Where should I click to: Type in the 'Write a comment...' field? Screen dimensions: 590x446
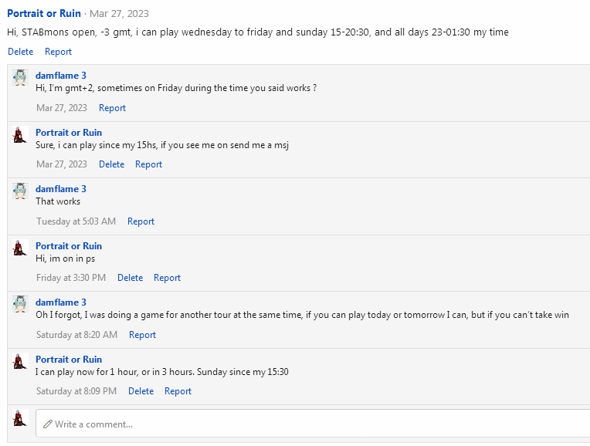(x=309, y=424)
